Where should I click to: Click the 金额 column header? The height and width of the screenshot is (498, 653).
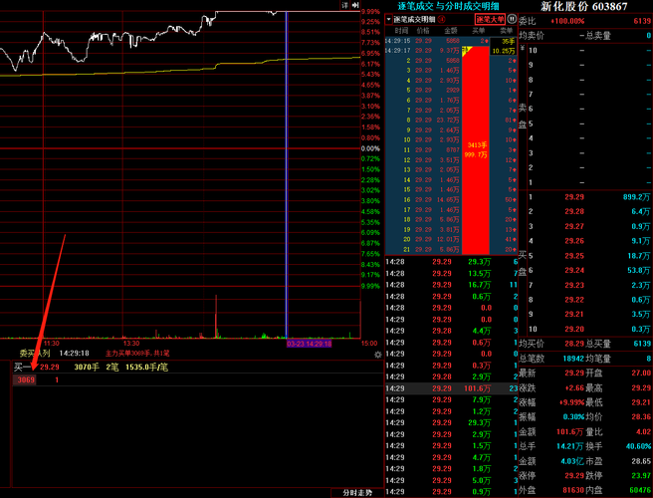click(x=451, y=31)
